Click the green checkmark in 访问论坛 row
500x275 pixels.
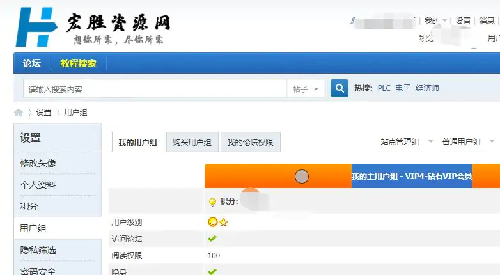212,239
